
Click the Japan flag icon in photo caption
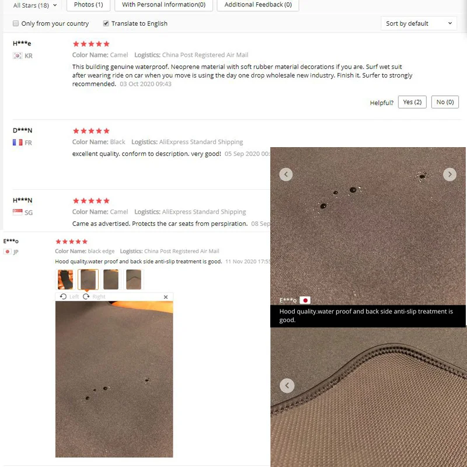305,300
